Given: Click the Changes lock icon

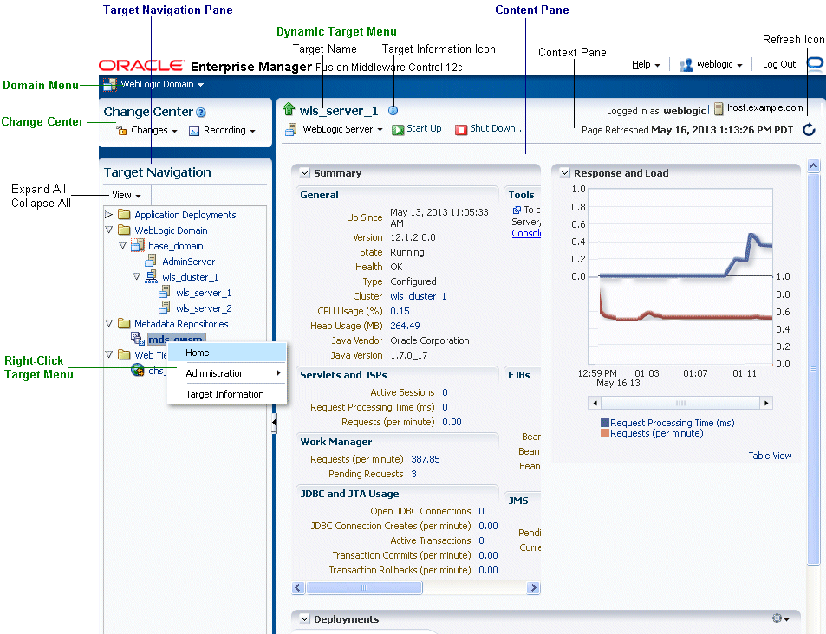Looking at the screenshot, I should tap(121, 130).
